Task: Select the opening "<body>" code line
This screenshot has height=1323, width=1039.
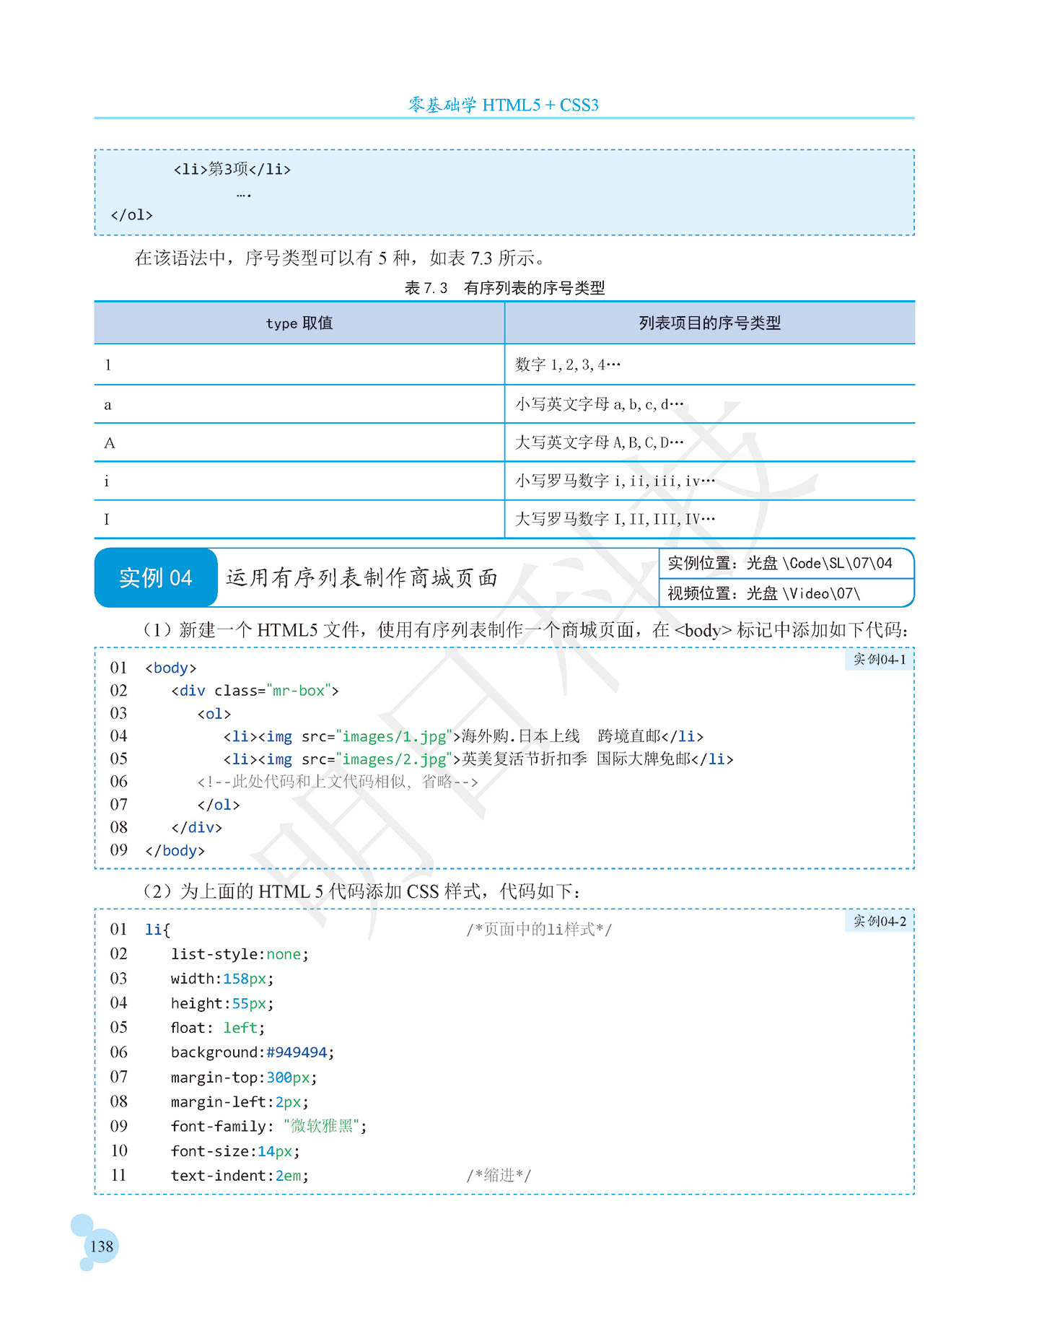Action: pos(171,668)
